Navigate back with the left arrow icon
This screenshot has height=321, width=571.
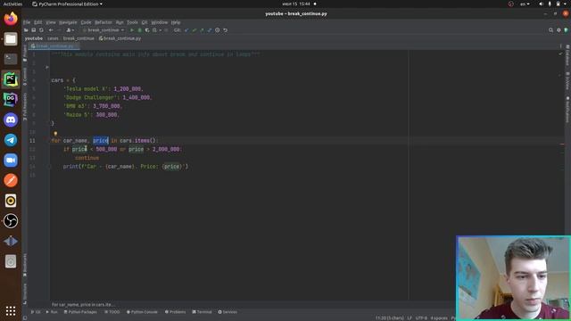coord(51,30)
